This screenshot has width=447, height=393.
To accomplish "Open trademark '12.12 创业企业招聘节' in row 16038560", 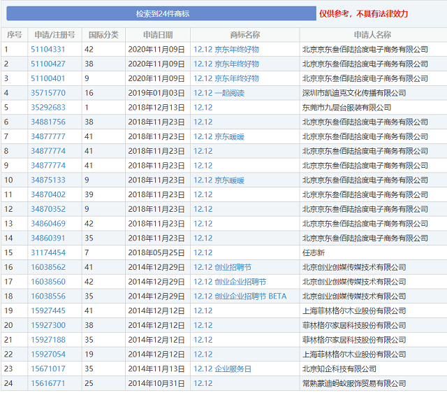I will 230,282.
